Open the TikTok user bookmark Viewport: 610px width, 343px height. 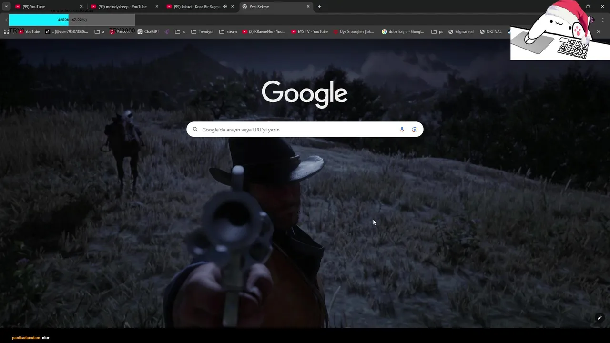click(67, 32)
